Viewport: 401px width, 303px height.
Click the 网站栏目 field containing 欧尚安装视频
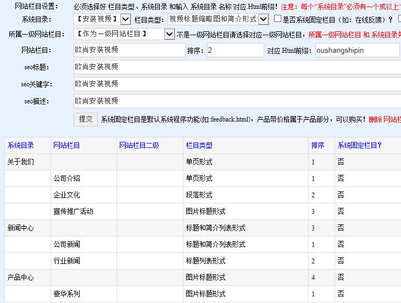pos(130,50)
